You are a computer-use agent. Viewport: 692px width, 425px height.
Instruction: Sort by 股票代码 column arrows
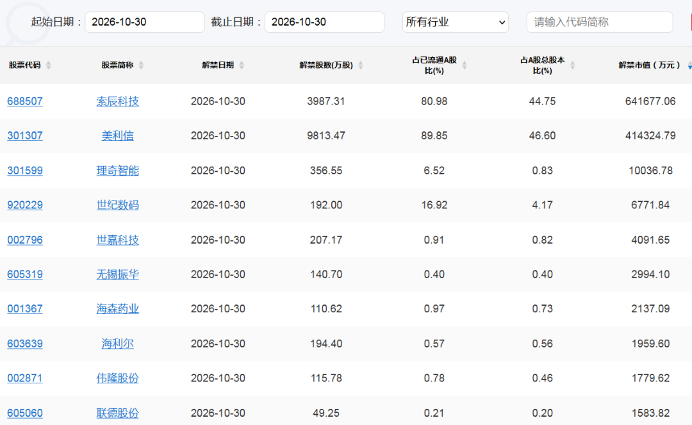coord(49,65)
